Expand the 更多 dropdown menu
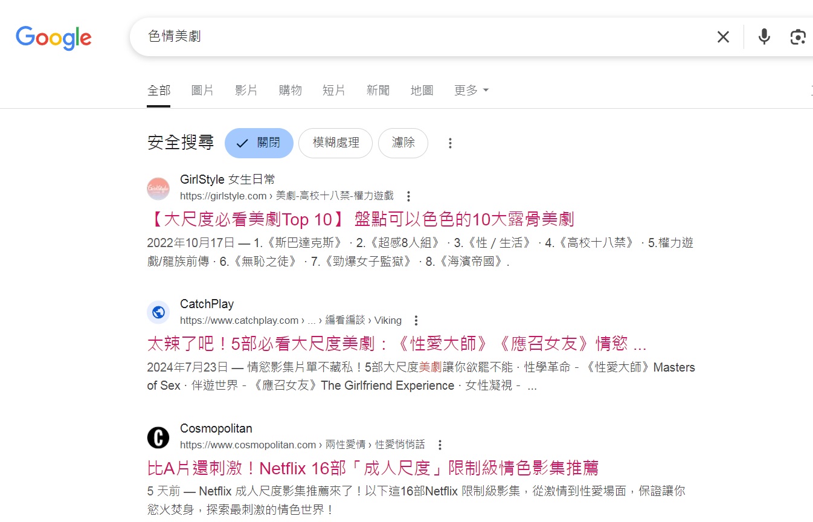 [471, 90]
